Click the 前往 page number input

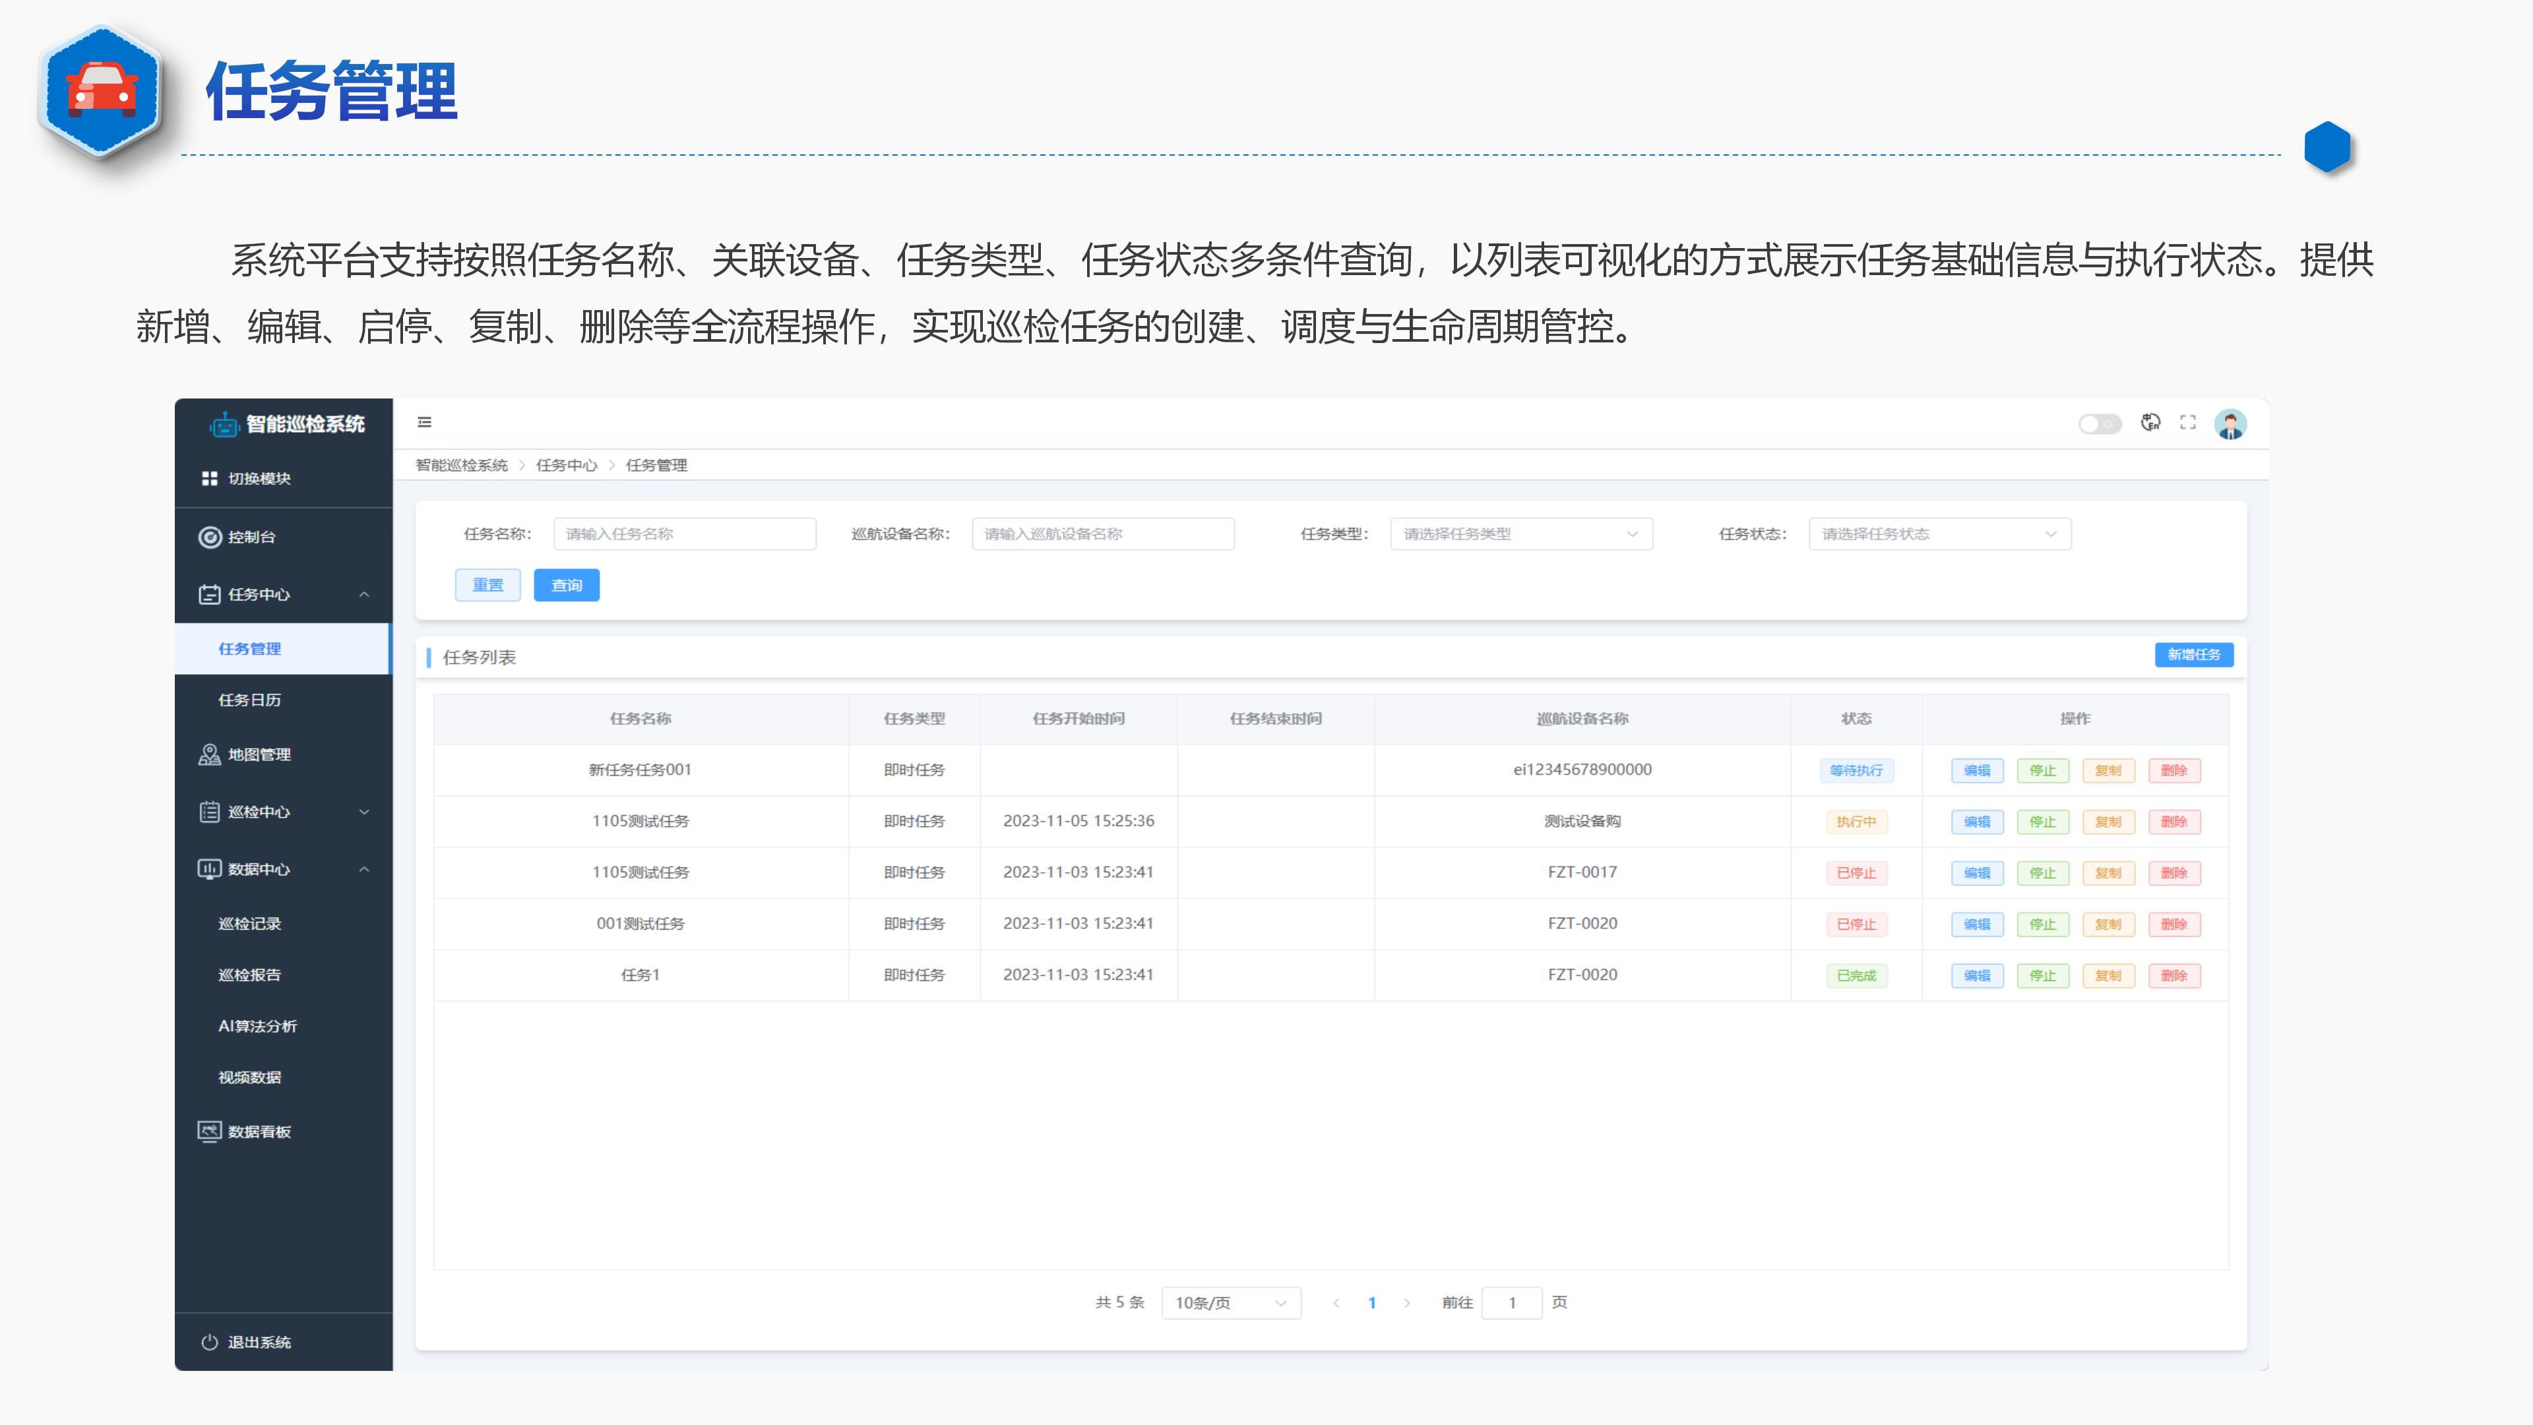click(1511, 1303)
